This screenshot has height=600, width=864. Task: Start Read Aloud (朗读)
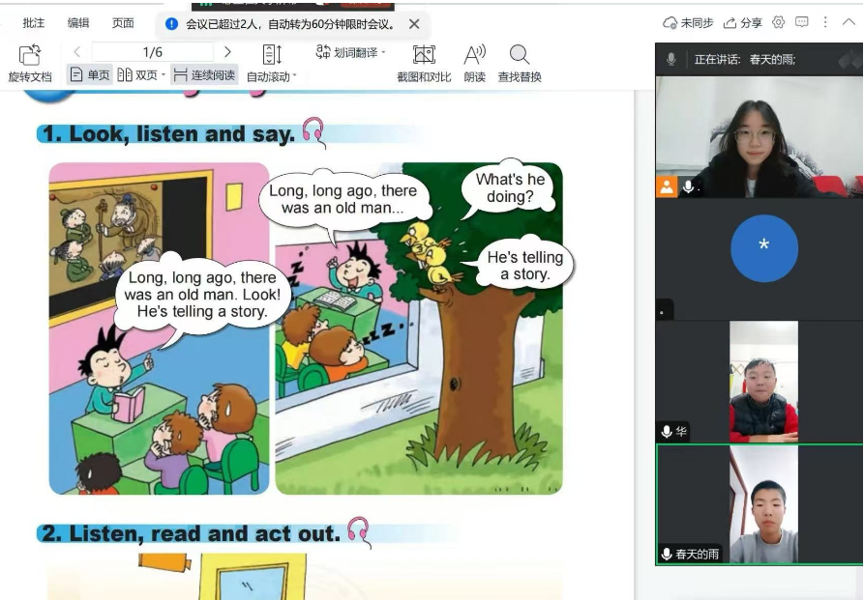point(474,56)
